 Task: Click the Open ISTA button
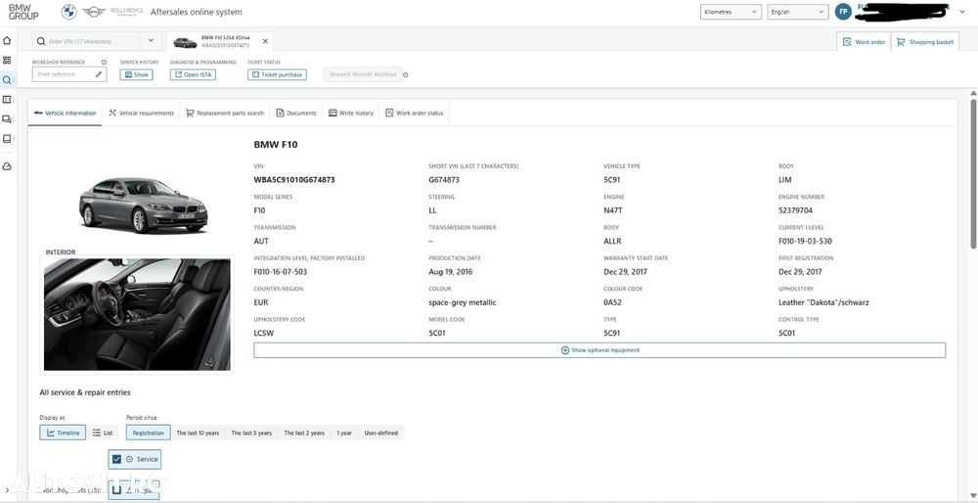point(193,74)
